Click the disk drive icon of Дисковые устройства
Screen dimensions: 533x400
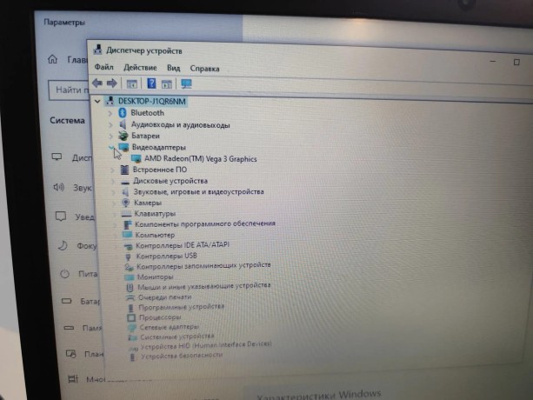125,182
